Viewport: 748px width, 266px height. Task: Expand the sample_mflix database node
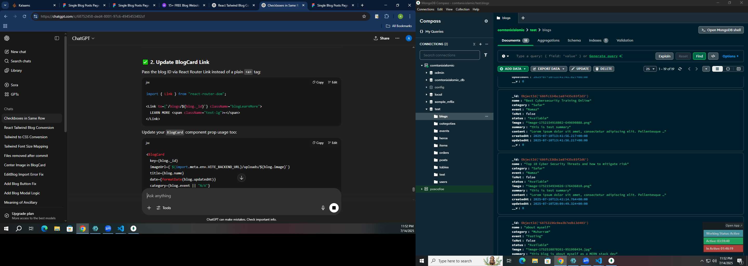[426, 102]
